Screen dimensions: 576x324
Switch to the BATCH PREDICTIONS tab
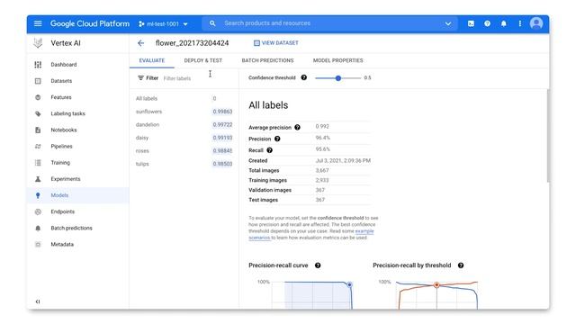pos(267,60)
